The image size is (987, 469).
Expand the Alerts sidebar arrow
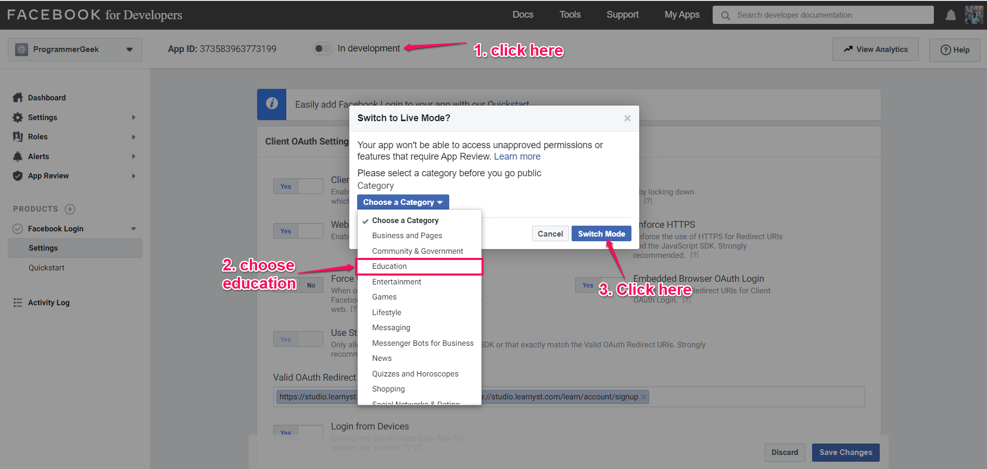(134, 157)
